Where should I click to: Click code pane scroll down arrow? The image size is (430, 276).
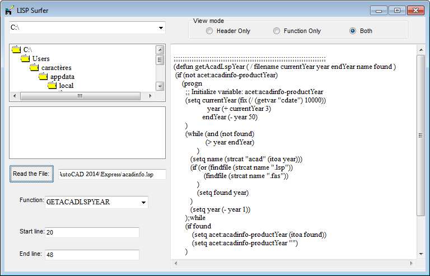(421, 254)
